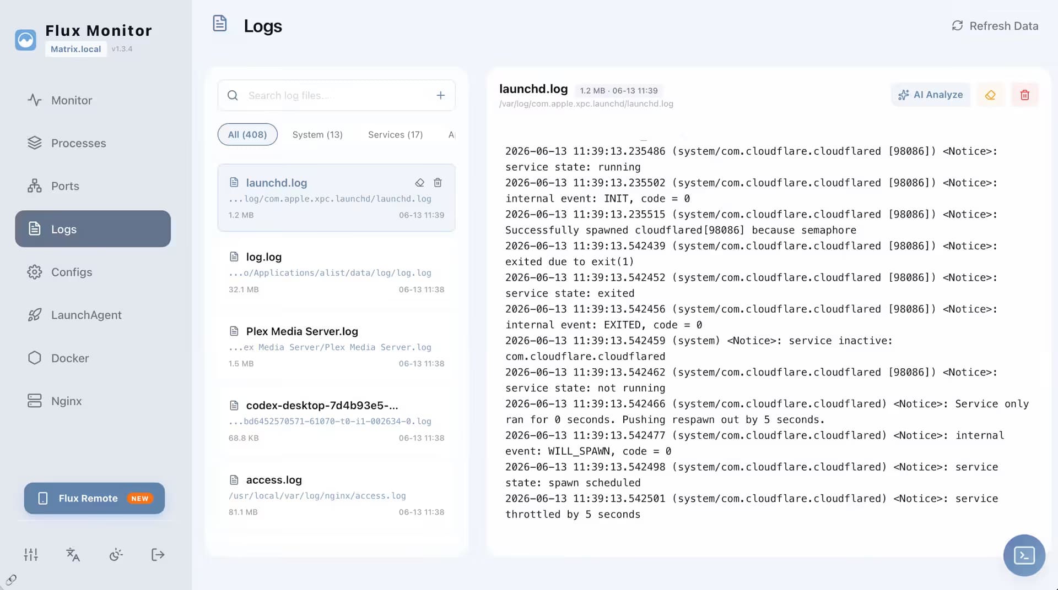Click the '81.1 MB' size of access.log

243,512
